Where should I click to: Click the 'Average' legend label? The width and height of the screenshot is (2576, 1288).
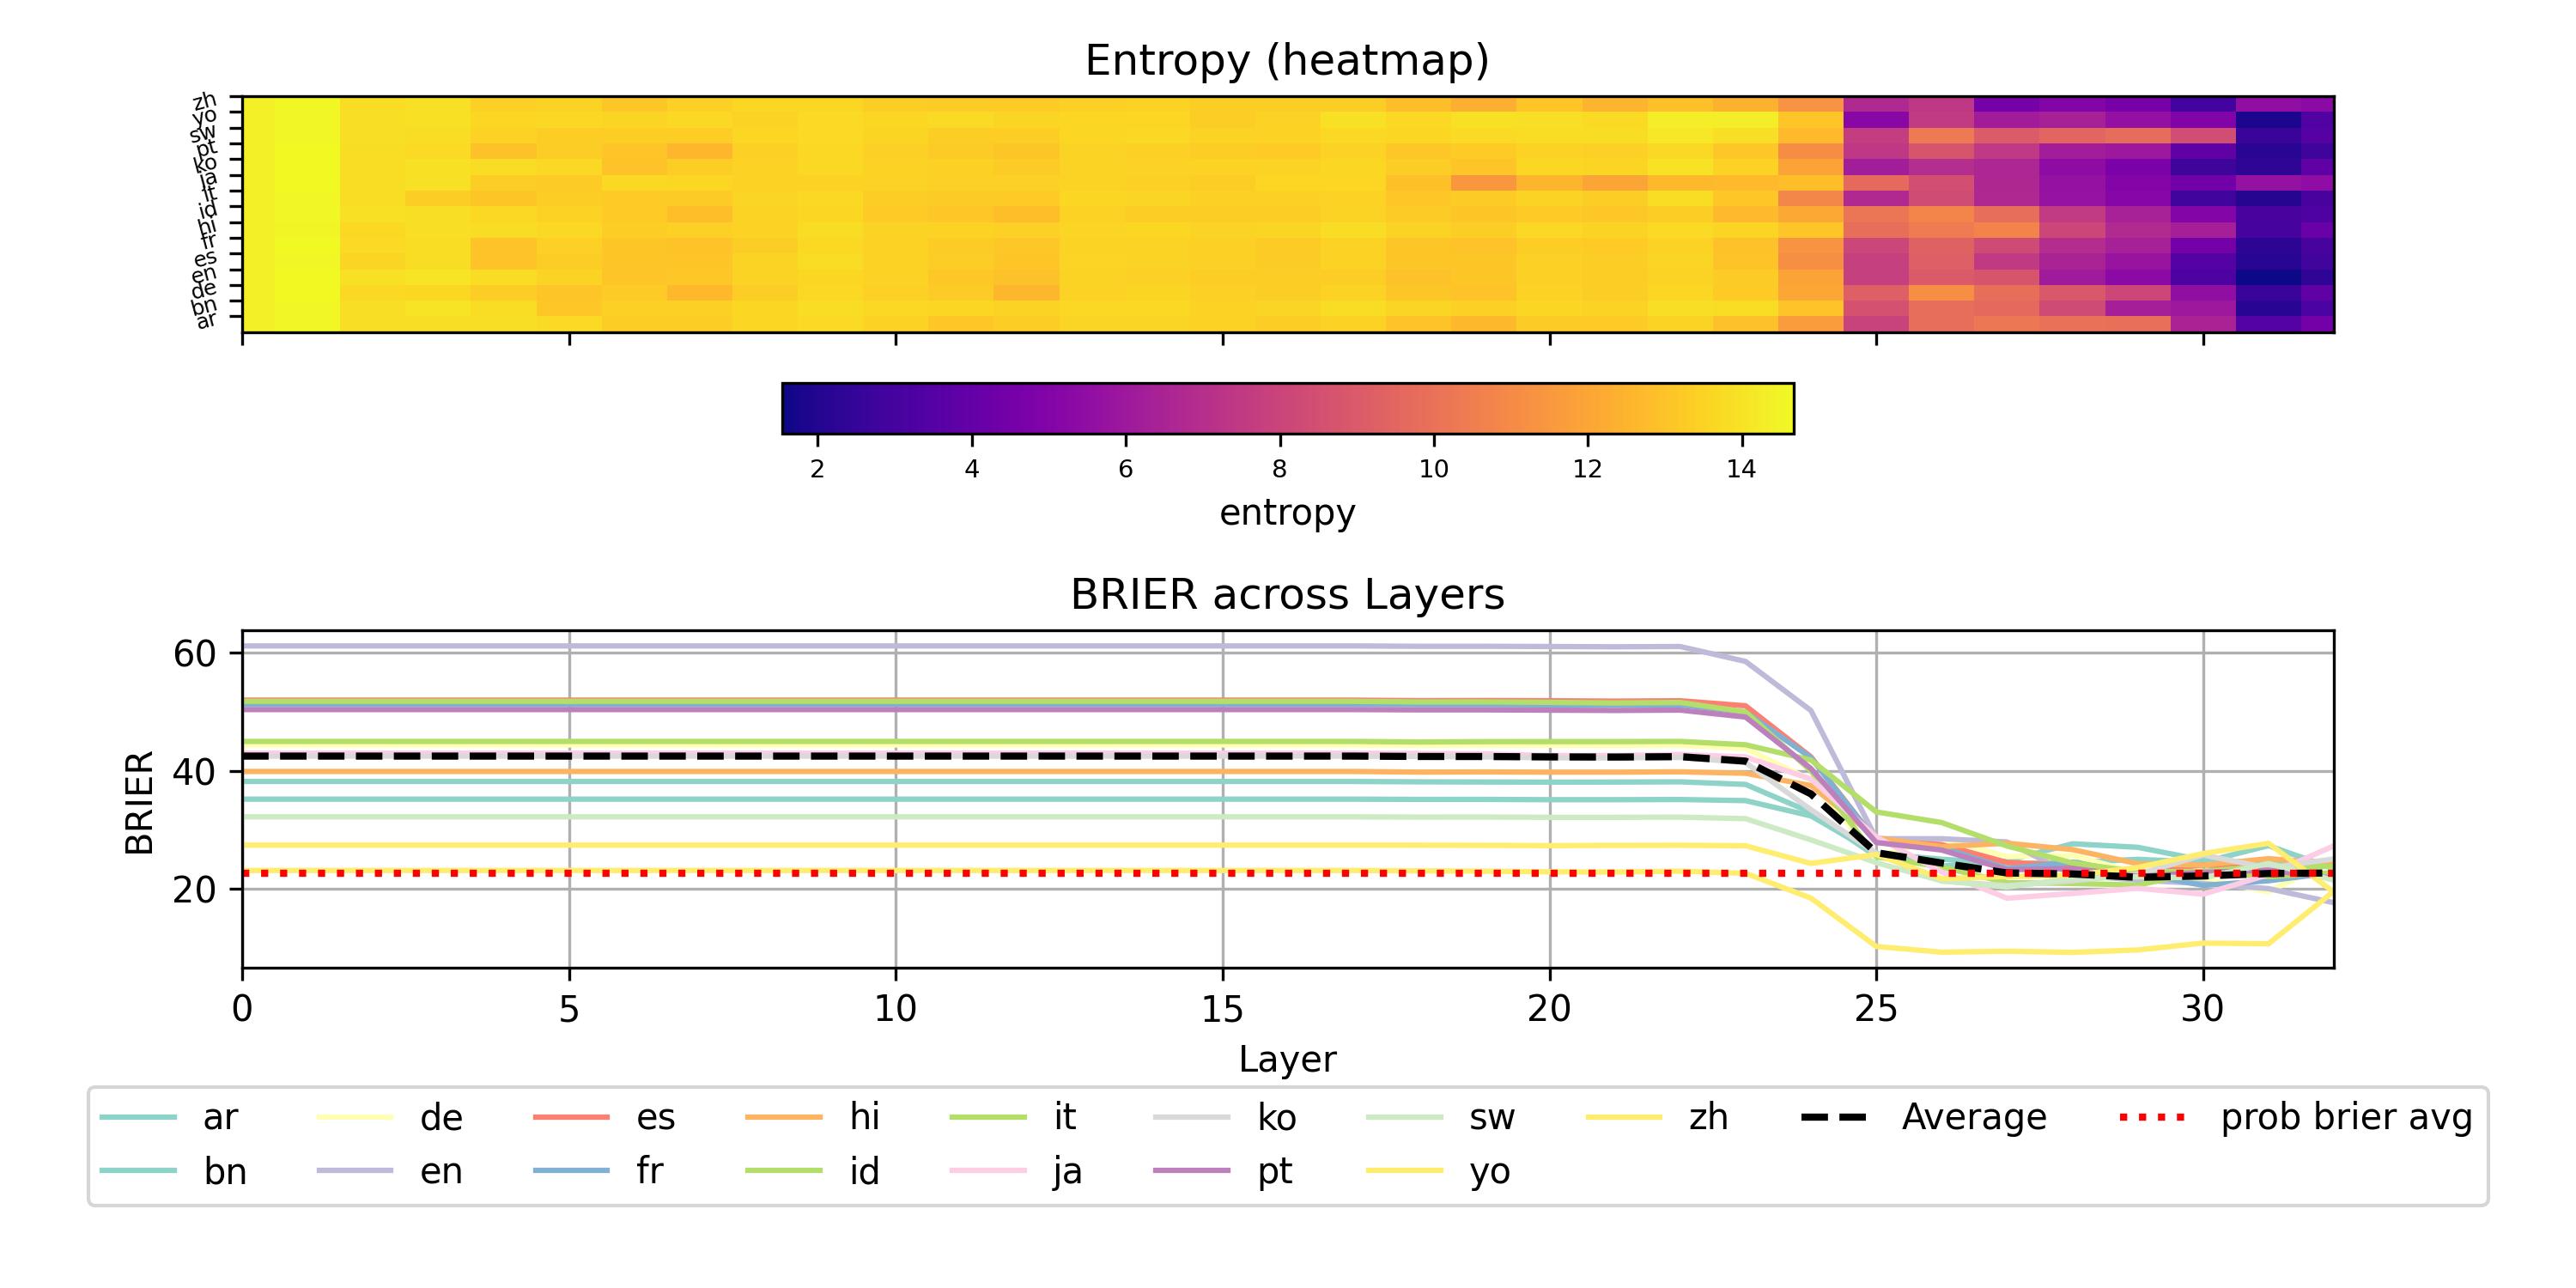tap(1973, 1117)
